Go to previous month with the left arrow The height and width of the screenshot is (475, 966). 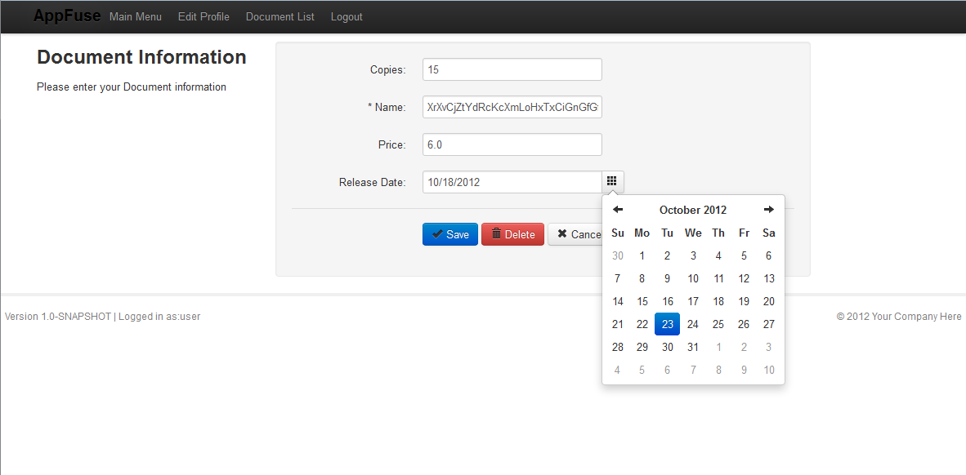(618, 209)
